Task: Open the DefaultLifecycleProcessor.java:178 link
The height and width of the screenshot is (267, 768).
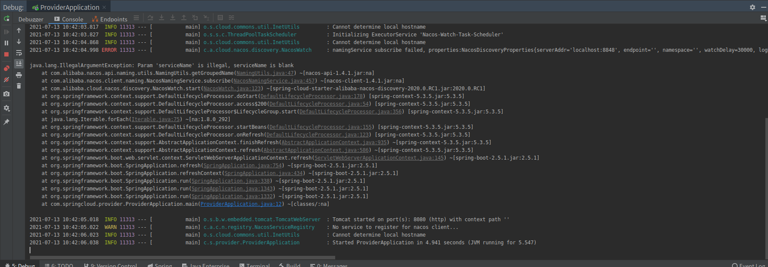Action: [312, 96]
